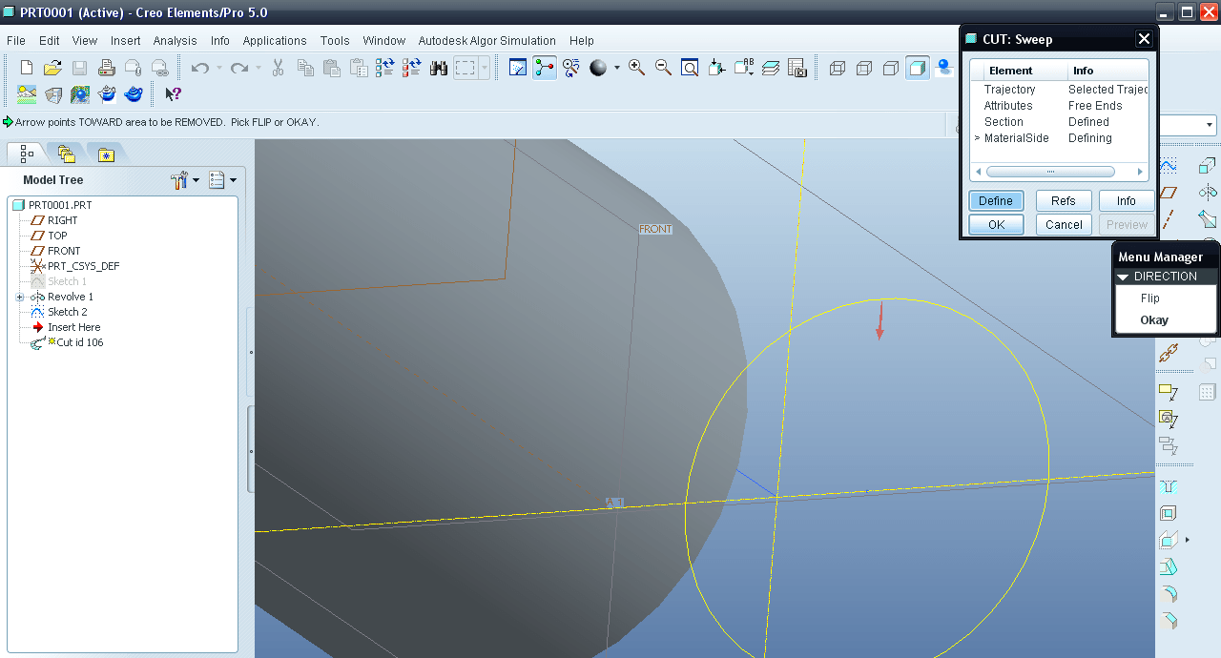Image resolution: width=1221 pixels, height=658 pixels.
Task: Click the Zoom In magnifier
Action: pos(636,68)
